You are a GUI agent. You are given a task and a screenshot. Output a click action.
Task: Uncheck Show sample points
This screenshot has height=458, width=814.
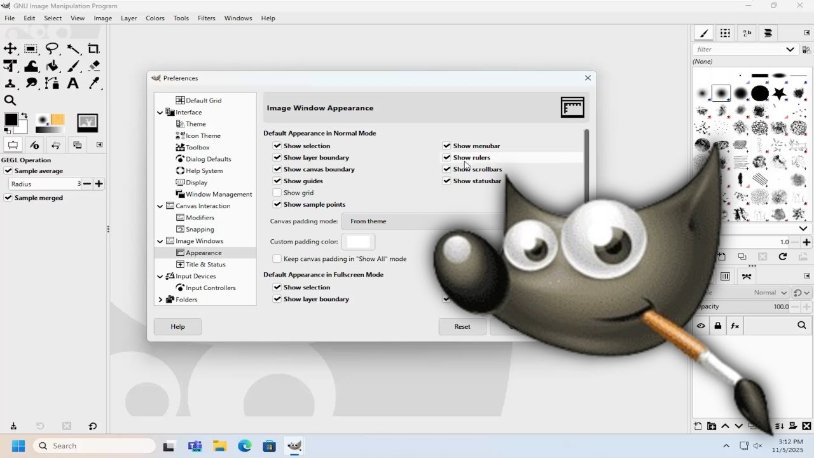277,204
